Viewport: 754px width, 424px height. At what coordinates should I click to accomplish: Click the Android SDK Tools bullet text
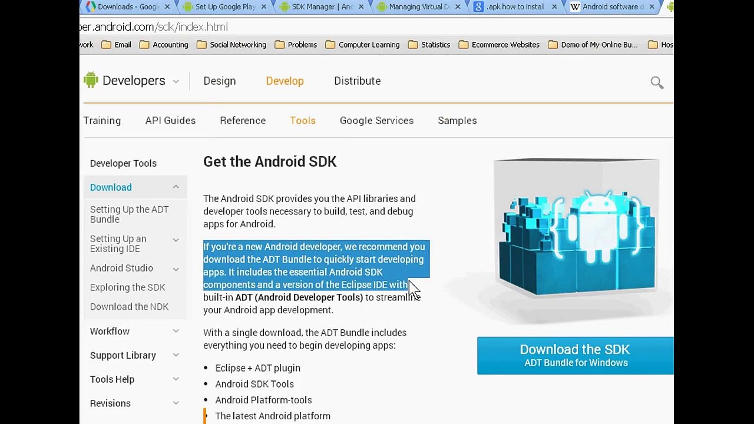[x=254, y=384]
